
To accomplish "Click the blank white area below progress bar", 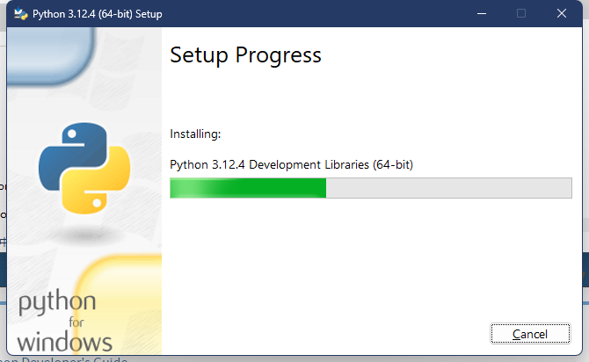I will pos(369,264).
